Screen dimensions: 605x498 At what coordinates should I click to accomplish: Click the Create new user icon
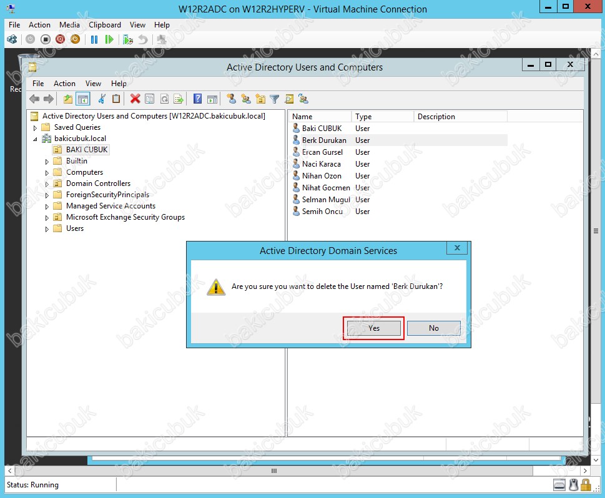[232, 99]
